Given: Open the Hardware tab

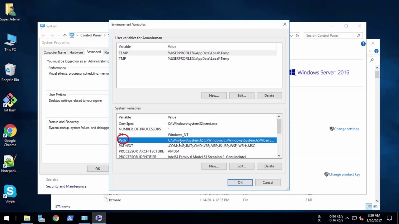Looking at the screenshot, I should [76, 53].
